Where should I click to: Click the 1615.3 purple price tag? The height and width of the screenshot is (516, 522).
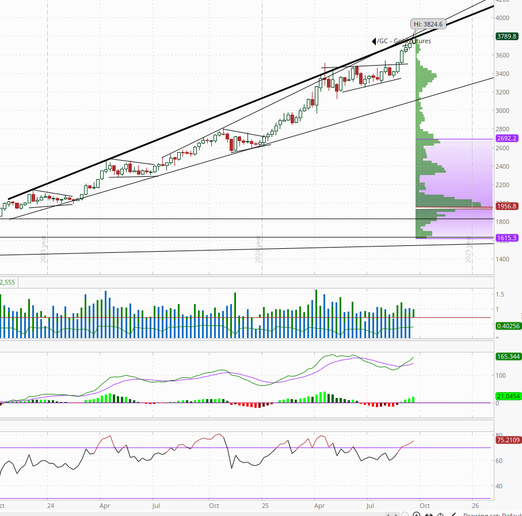point(506,238)
